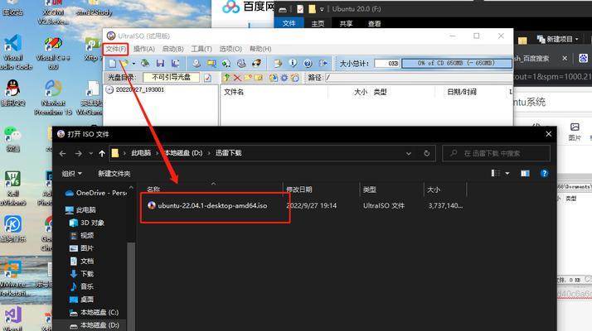Screen dimensions: 592x331
Task: Open the recent locations dropdown arrow
Action: 90,153
